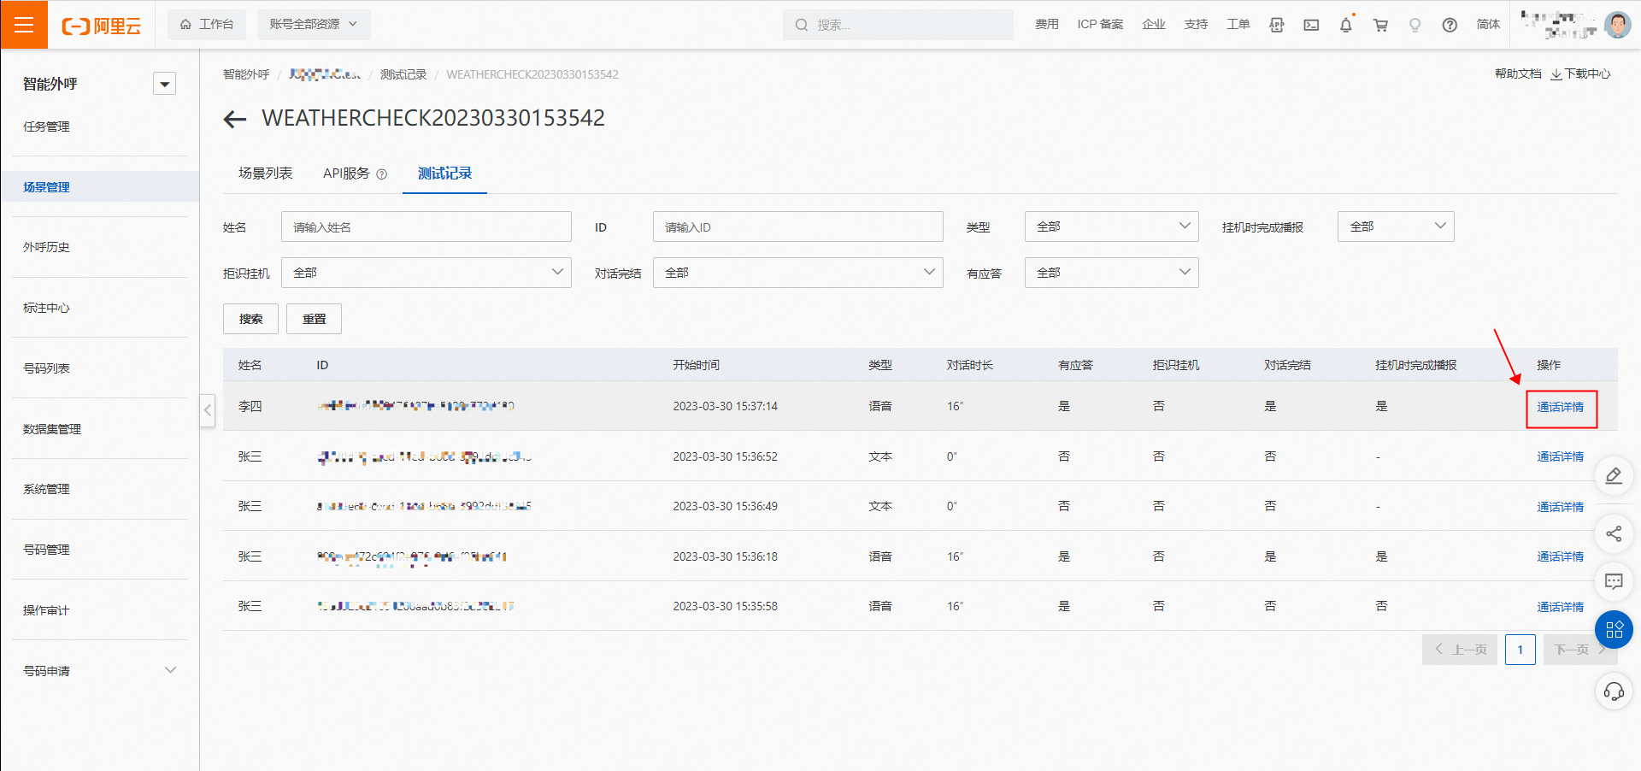Open the 工单 menu
1641x771 pixels.
coord(1238,24)
